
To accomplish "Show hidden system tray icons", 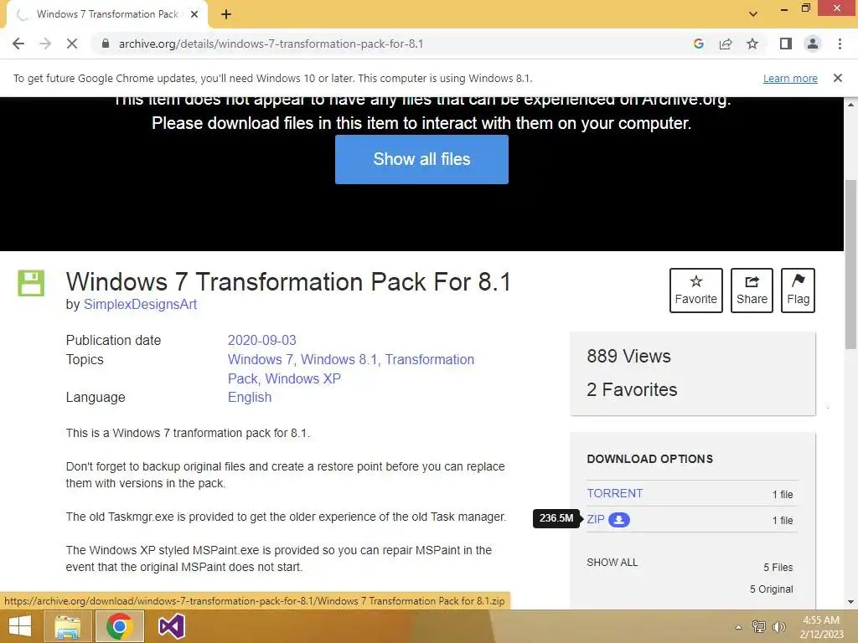I will click(x=738, y=627).
